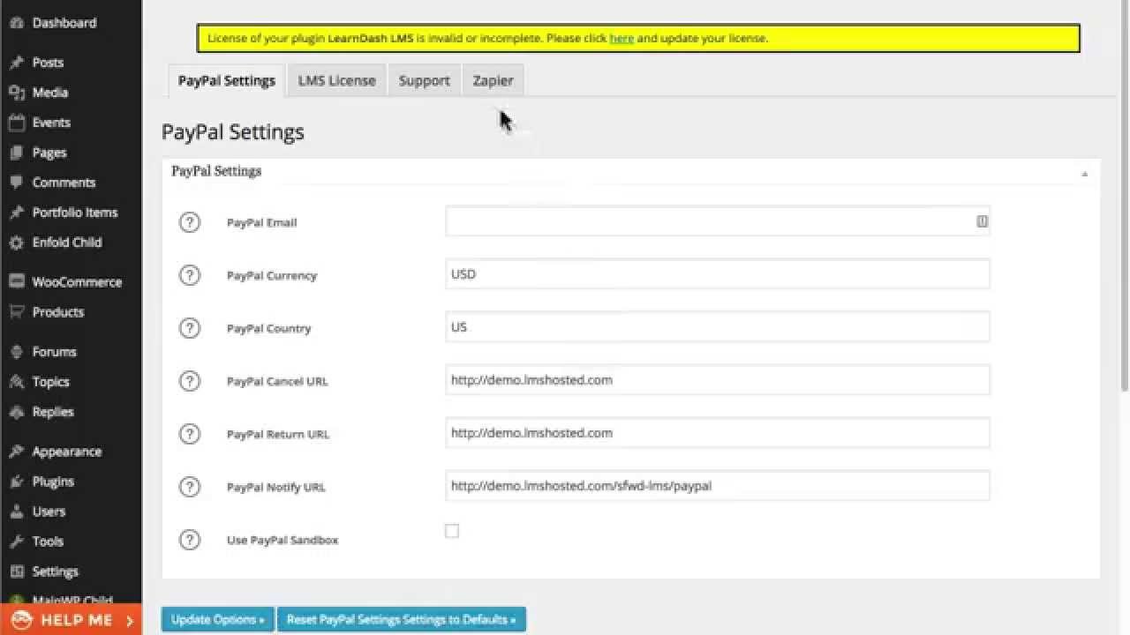The width and height of the screenshot is (1130, 635).
Task: Open the Plugins menu label
Action: tap(53, 482)
